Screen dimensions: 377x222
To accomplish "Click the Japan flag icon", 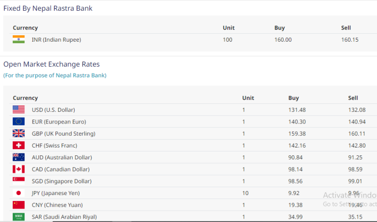I will pyautogui.click(x=19, y=193).
